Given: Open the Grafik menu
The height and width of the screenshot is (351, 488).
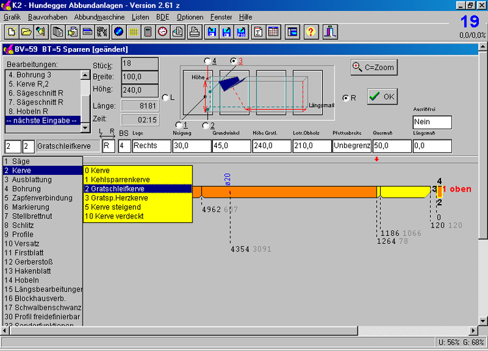Looking at the screenshot, I should point(12,17).
